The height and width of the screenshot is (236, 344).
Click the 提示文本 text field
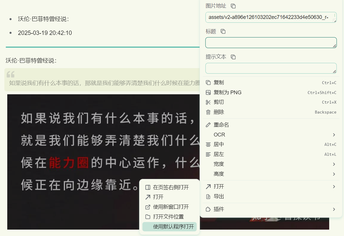[271, 68]
